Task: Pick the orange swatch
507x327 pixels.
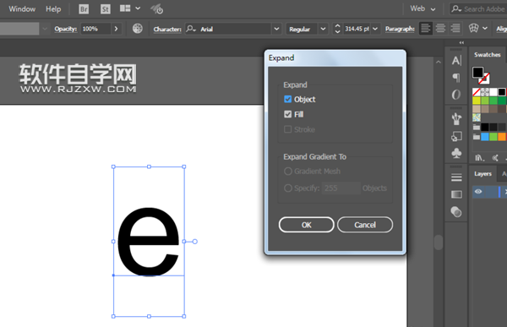Action: click(x=502, y=137)
